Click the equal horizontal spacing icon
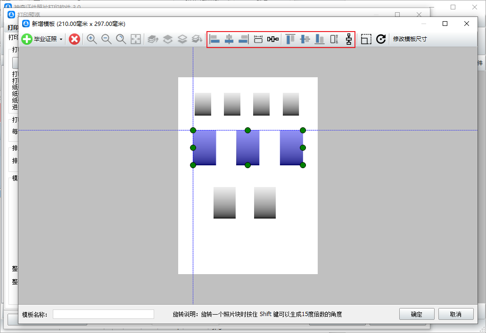 pyautogui.click(x=273, y=39)
